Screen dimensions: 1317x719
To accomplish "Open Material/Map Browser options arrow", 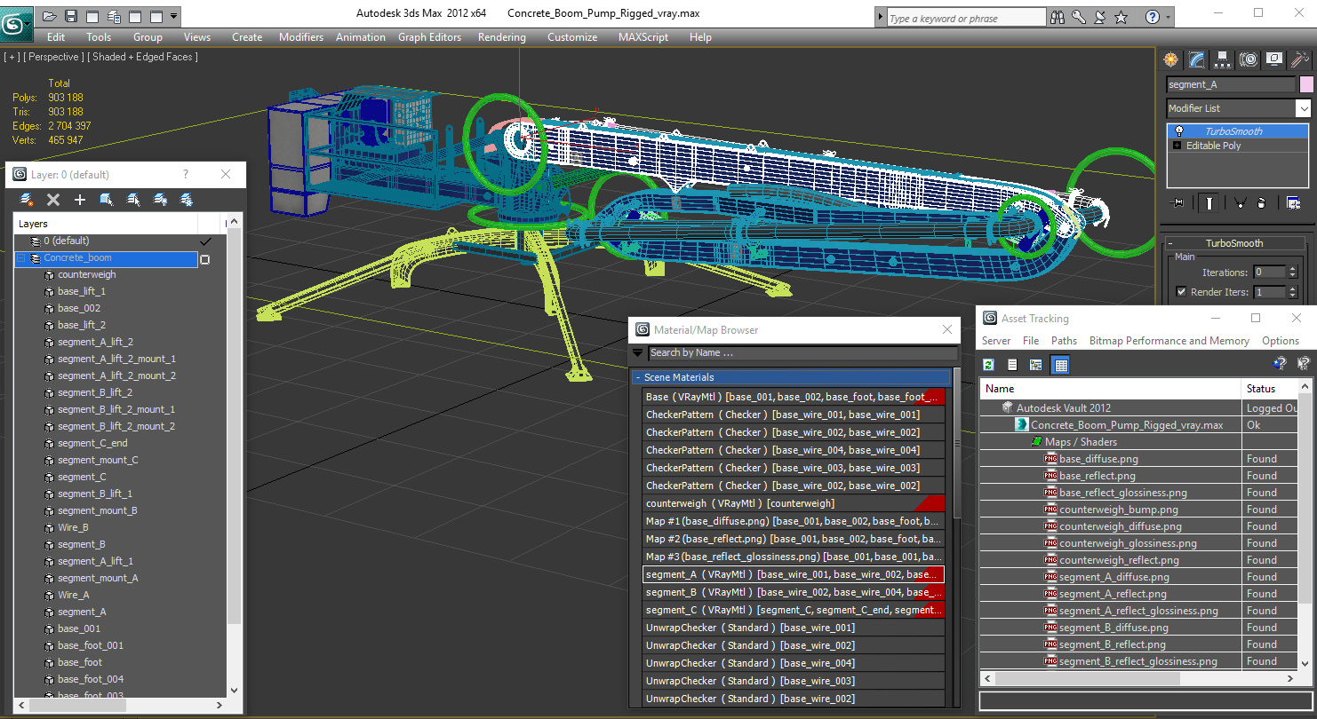I will [x=638, y=352].
